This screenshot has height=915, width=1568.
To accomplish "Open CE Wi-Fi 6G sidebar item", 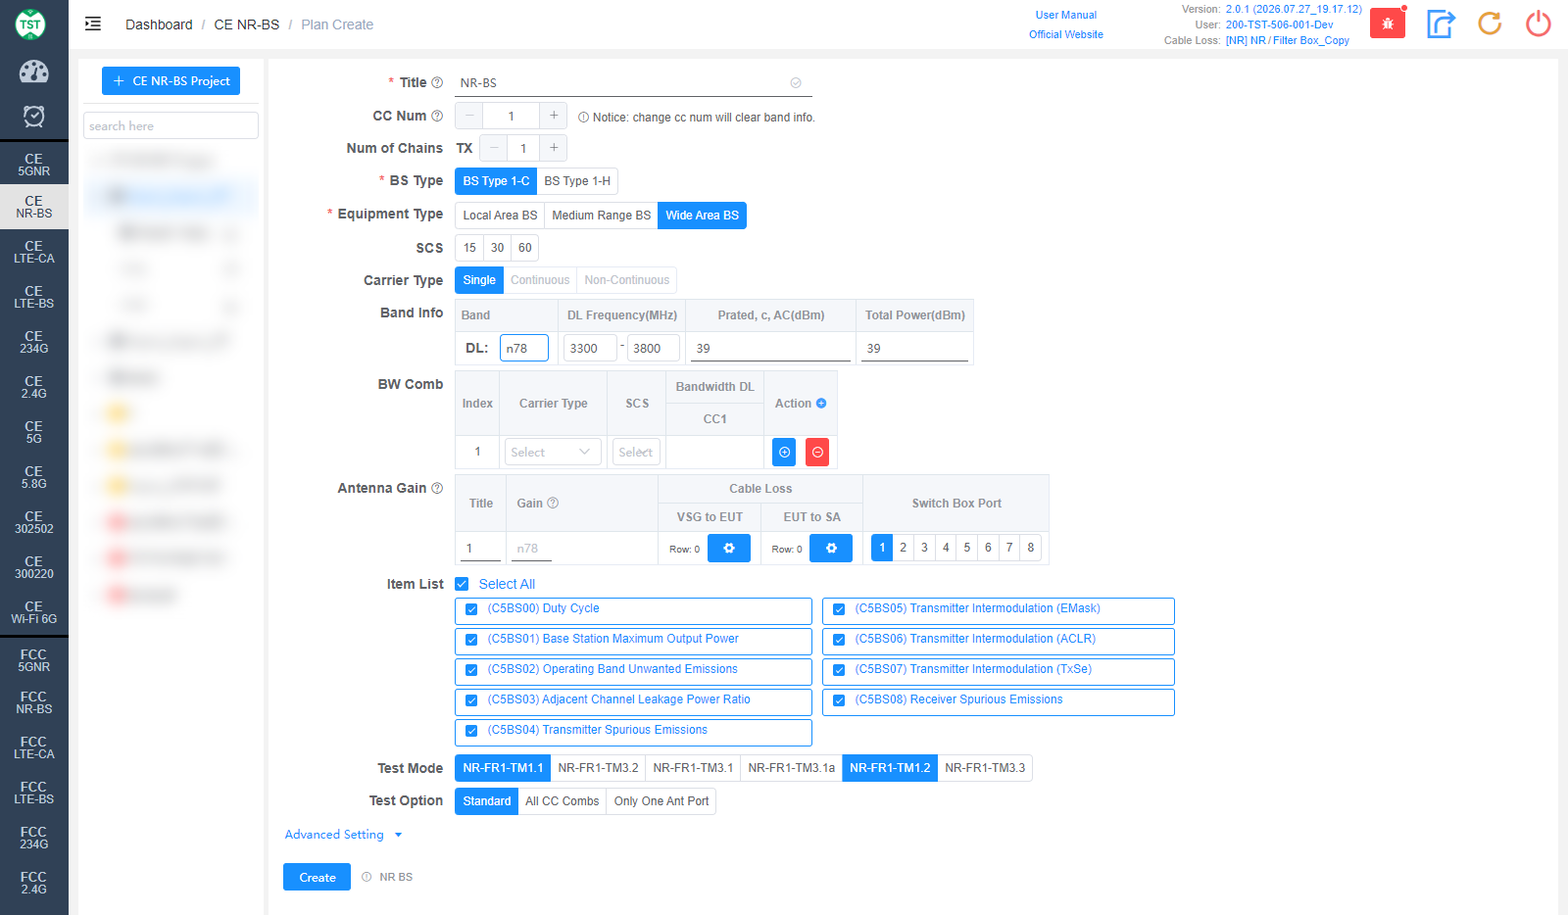I will click(34, 612).
